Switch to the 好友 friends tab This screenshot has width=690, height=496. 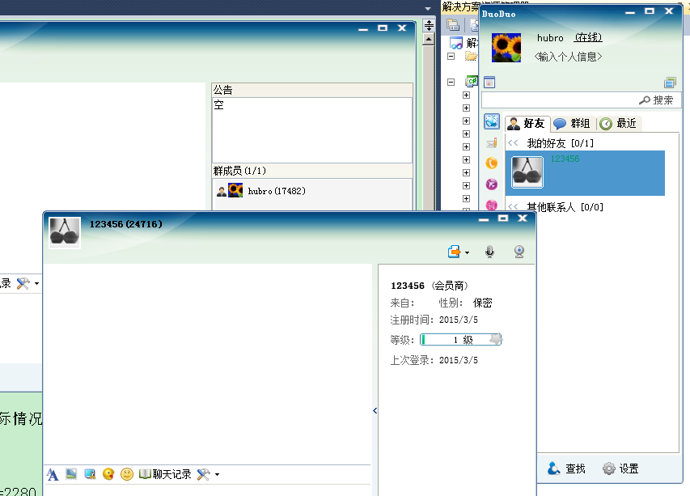(x=527, y=124)
